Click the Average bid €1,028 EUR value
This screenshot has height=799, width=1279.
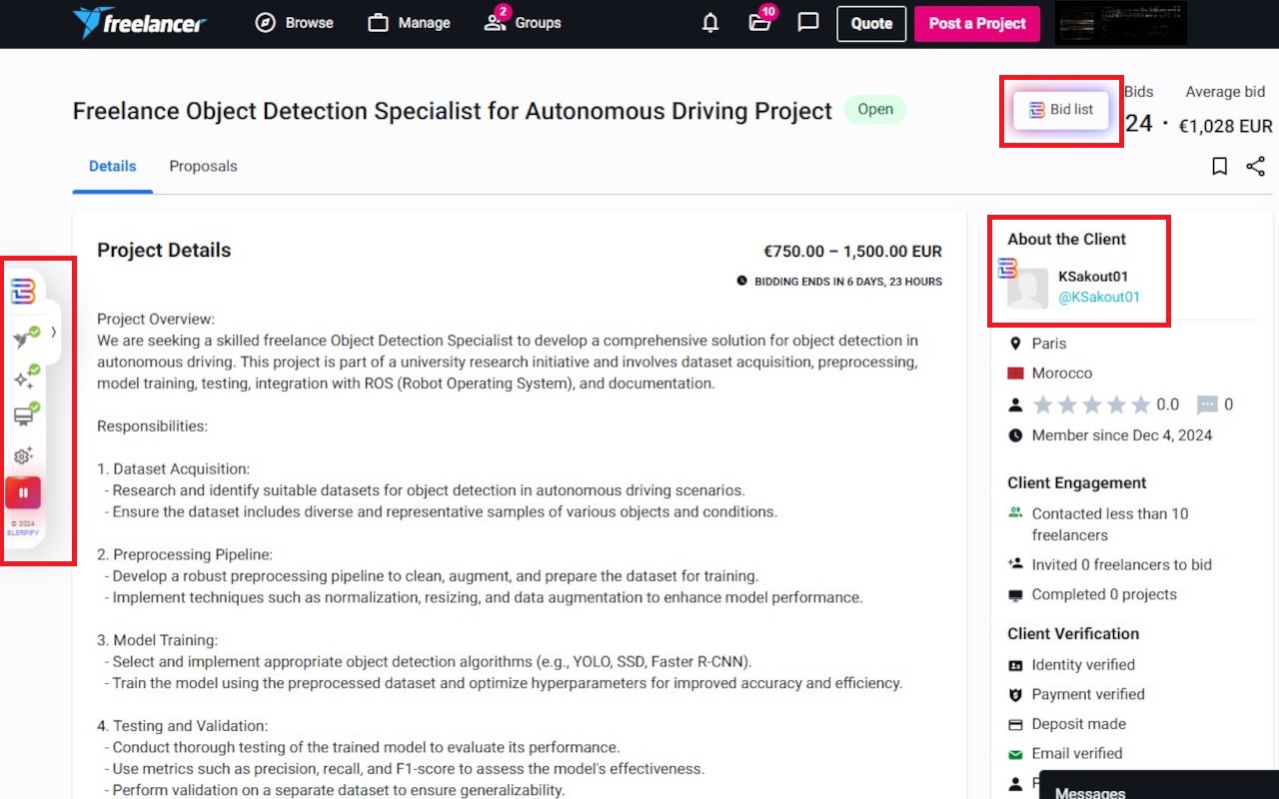click(1226, 127)
